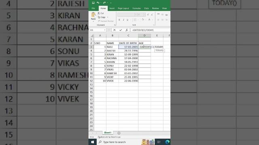Click the Paste clipboard icon
Viewport: 259px width, 145px height.
[x=93, y=15]
